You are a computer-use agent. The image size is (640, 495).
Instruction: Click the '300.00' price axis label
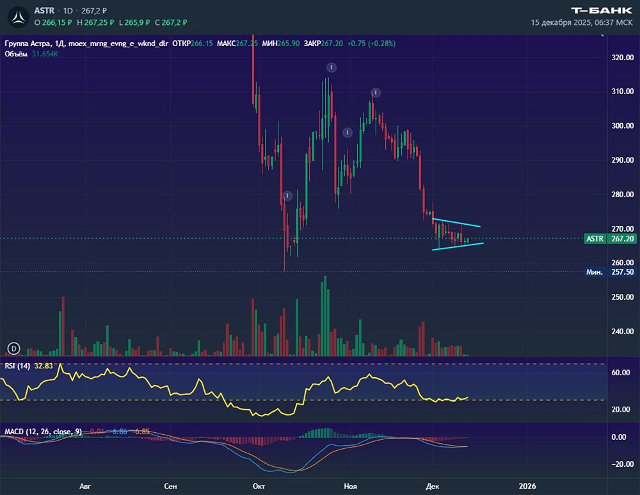(623, 126)
